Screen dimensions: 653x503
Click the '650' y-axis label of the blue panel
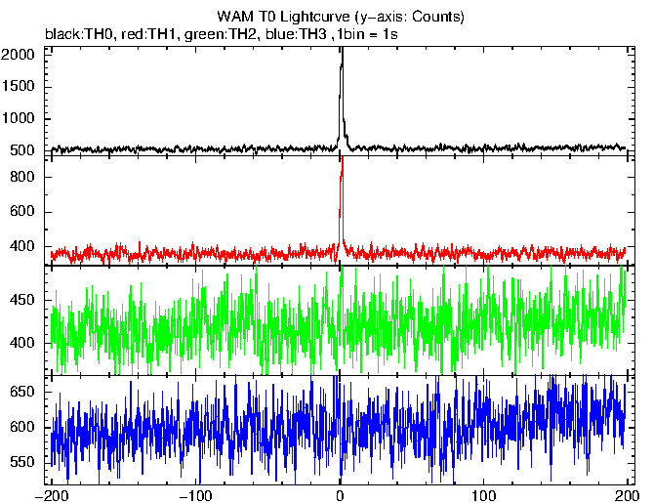[x=22, y=392]
